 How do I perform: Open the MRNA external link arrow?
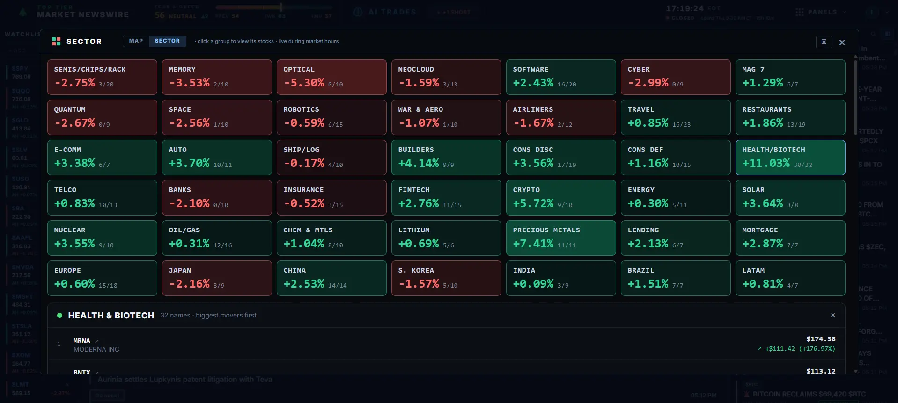click(x=97, y=341)
